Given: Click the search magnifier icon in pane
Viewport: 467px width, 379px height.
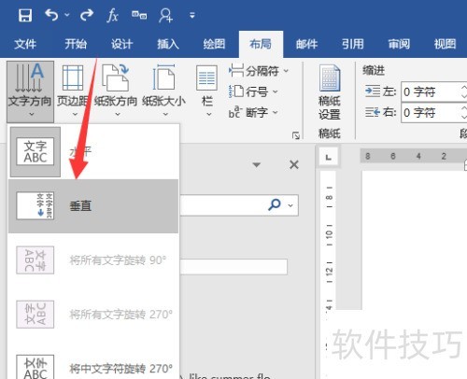Looking at the screenshot, I should 275,204.
